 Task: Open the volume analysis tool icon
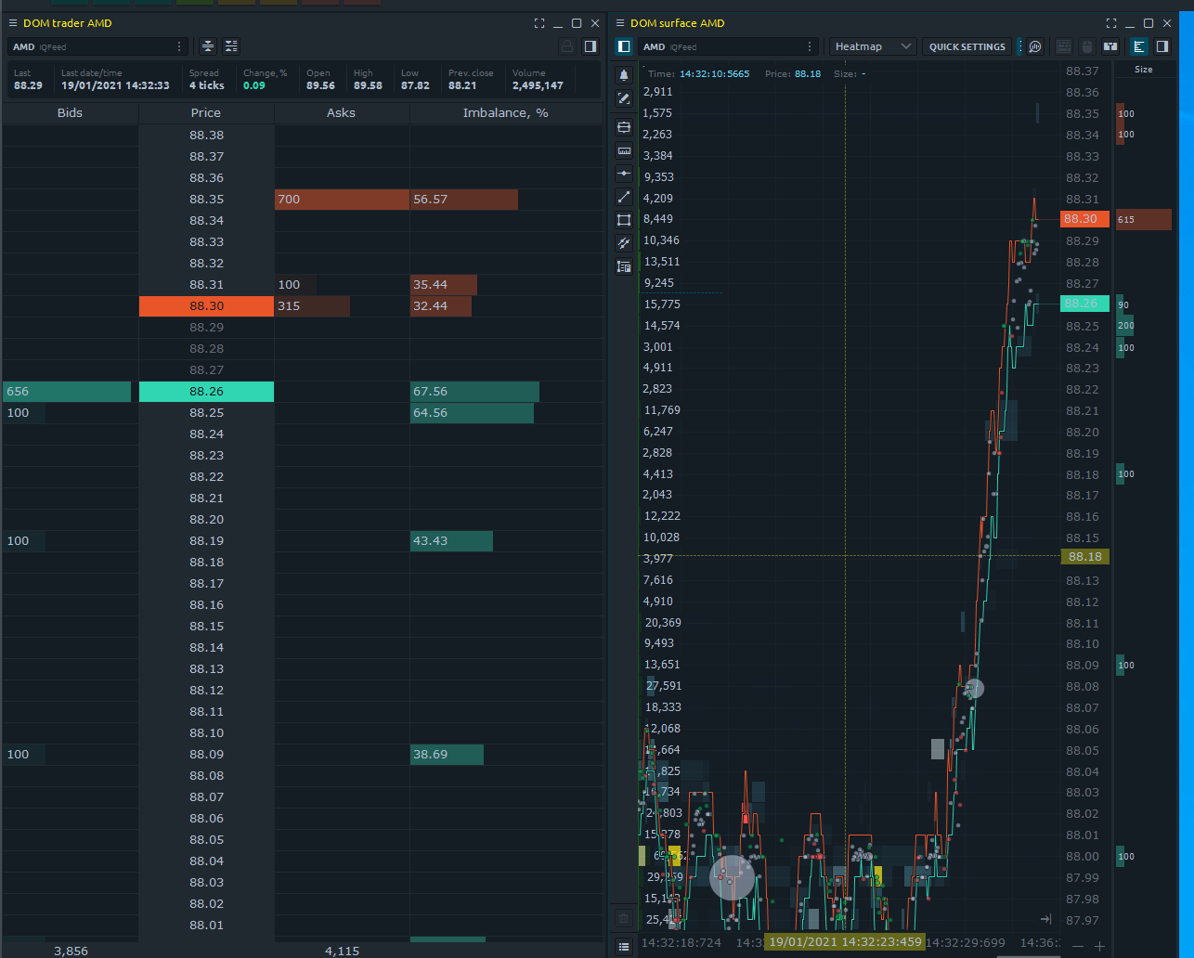click(x=1036, y=46)
